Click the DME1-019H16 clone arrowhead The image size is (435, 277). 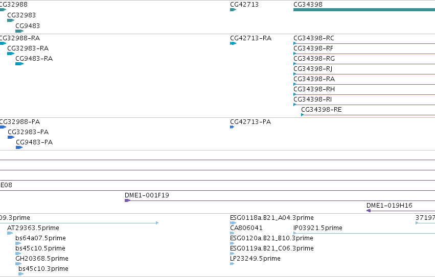(x=369, y=211)
